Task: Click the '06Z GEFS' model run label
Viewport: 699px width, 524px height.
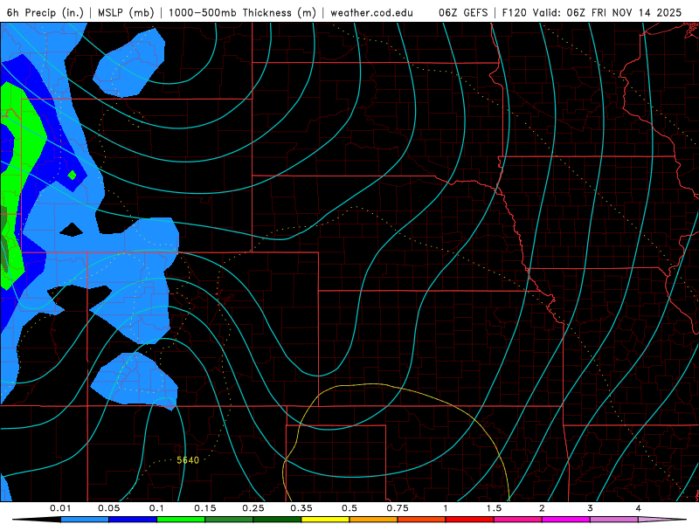Action: click(x=463, y=12)
